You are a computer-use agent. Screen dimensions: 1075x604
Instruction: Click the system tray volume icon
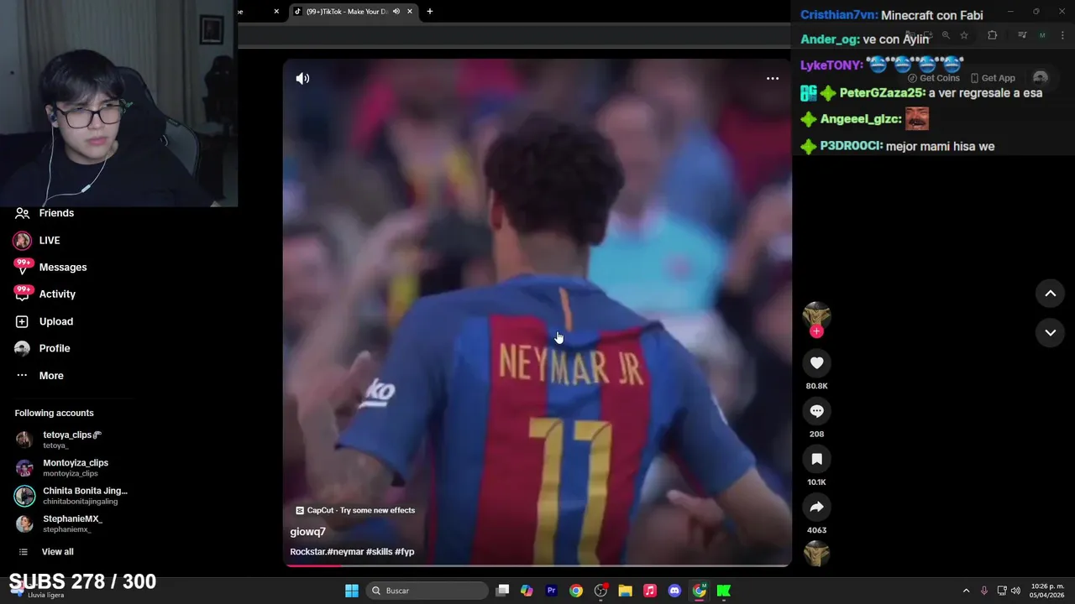(1015, 591)
